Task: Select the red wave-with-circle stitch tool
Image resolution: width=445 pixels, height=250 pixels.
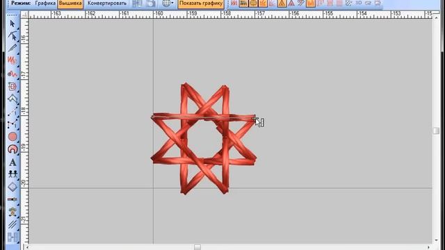Action: [13, 74]
